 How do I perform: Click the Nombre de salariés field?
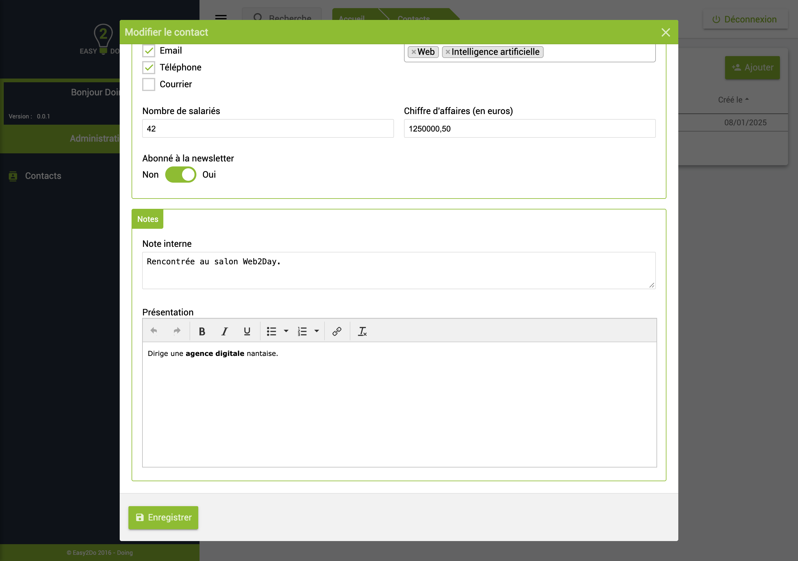click(268, 129)
